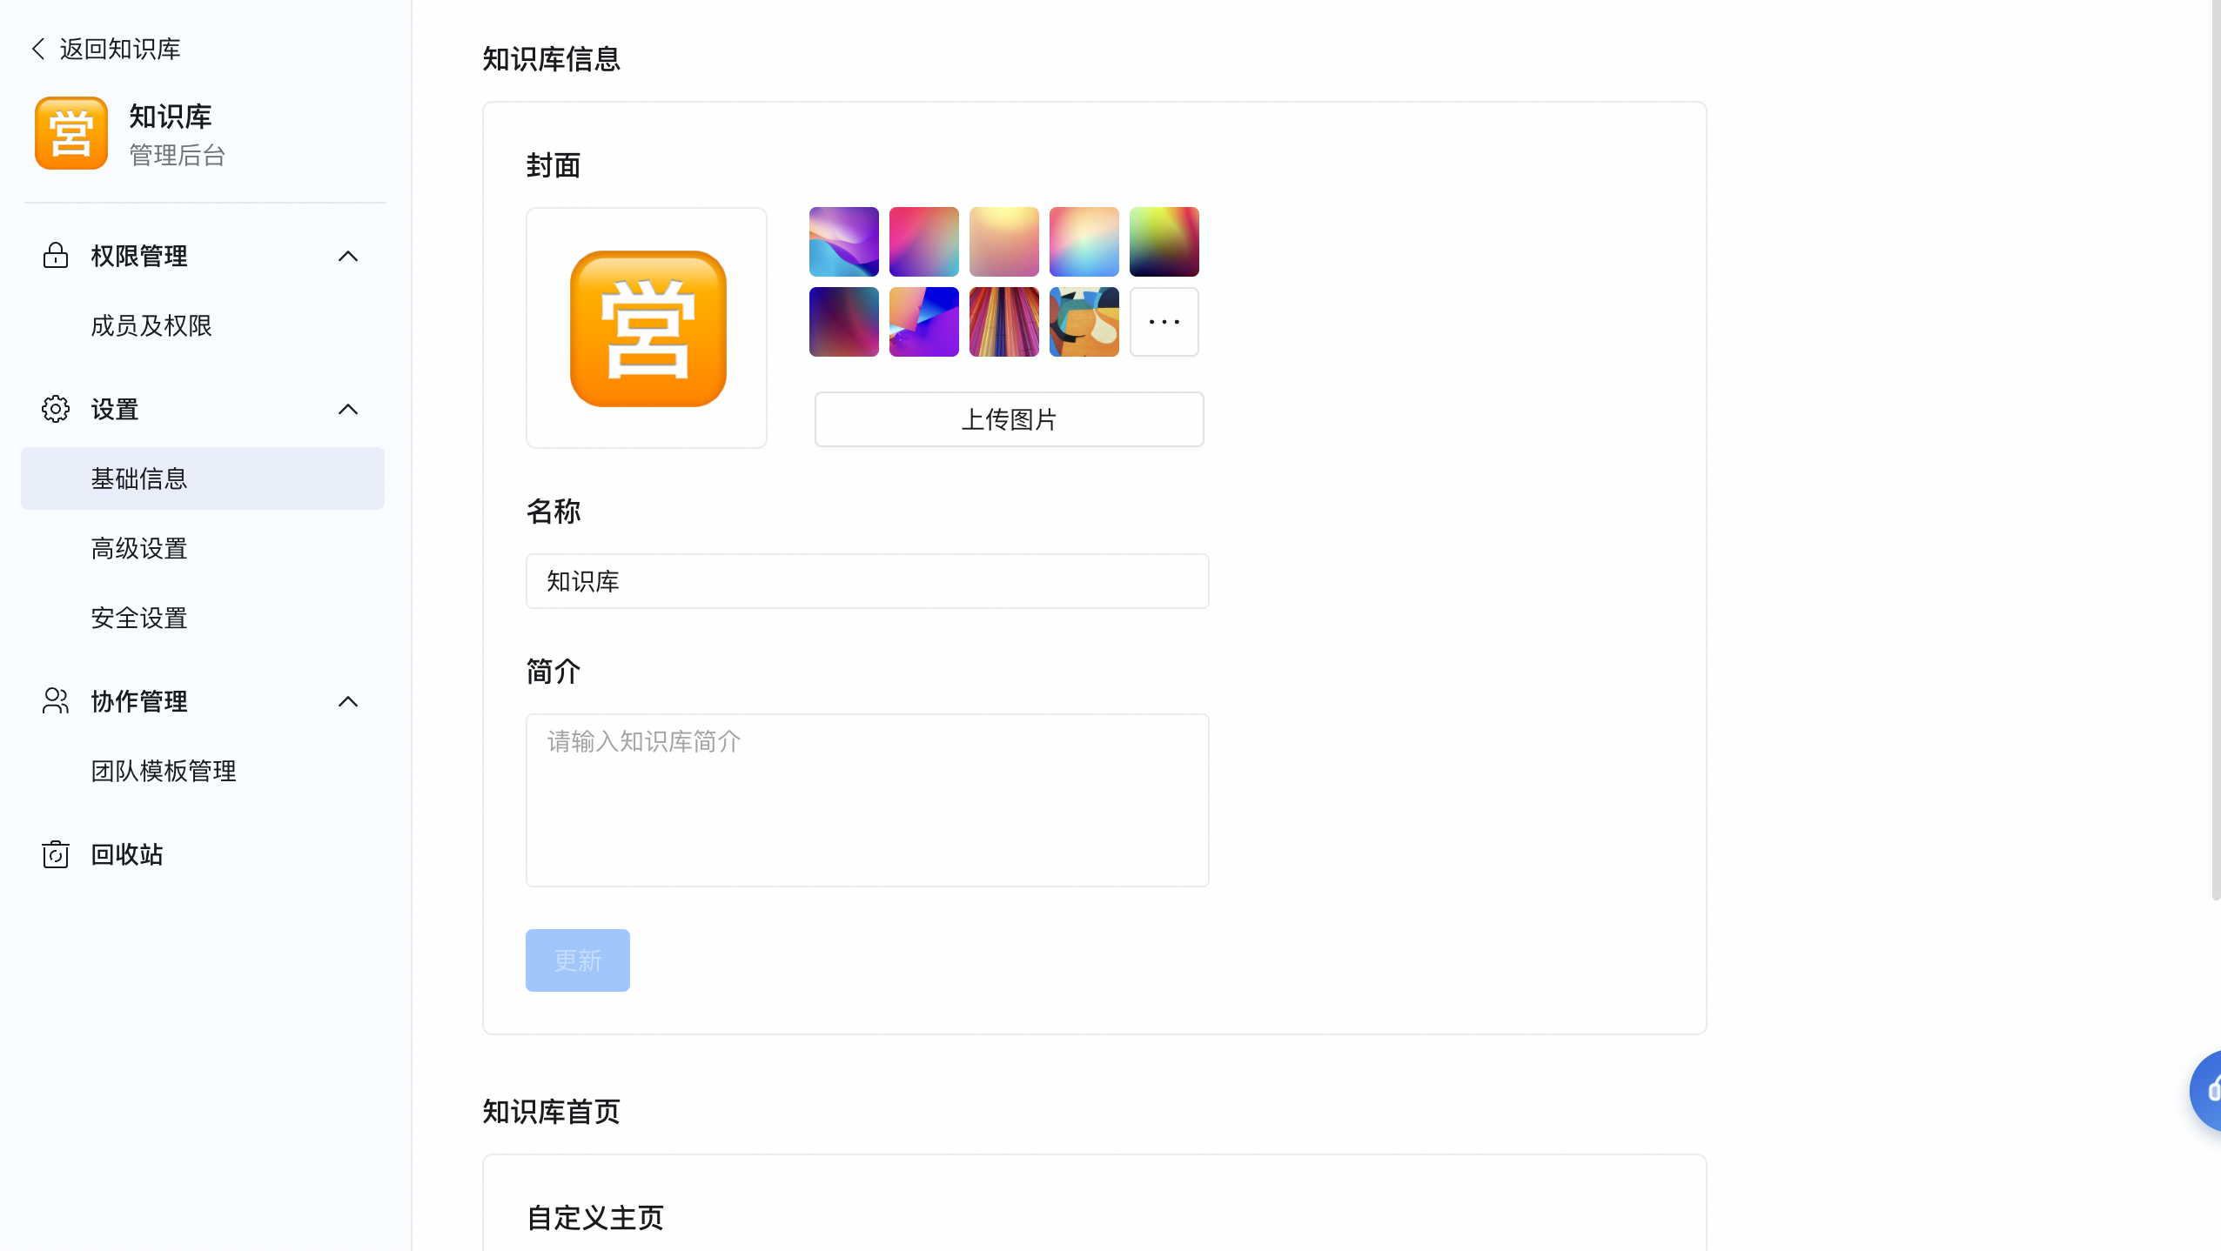Click the gear icon for 设置
Viewport: 2221px width, 1251px height.
(56, 409)
